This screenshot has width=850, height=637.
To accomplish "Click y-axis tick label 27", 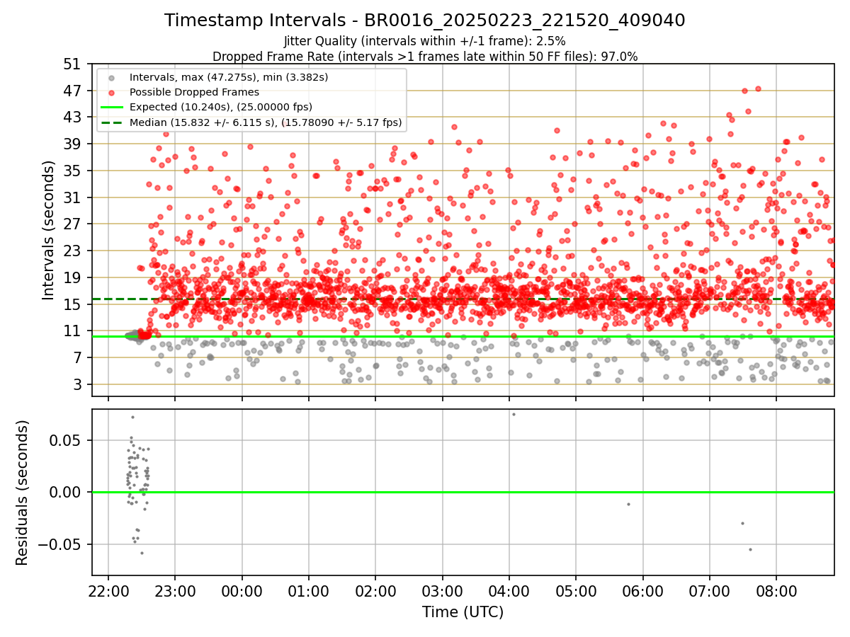I will pos(72,224).
